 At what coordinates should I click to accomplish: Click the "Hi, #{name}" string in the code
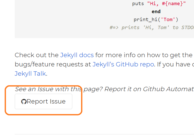pyautogui.click(x=167, y=4)
